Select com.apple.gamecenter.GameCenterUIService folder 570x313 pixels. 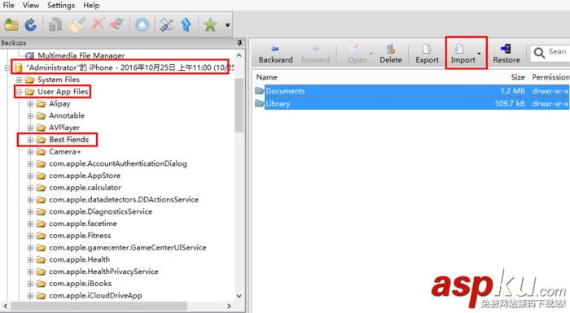pos(128,247)
